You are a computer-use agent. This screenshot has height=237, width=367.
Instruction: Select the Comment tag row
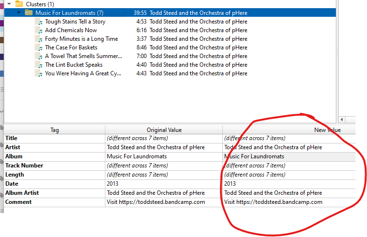pos(180,202)
